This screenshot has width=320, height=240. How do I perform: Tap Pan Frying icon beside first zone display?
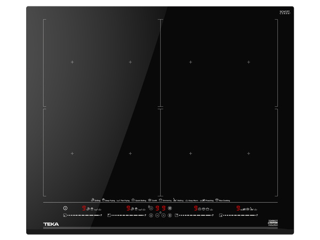(x=96, y=210)
